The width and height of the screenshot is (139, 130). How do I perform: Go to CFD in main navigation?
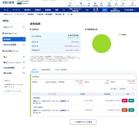(87, 10)
